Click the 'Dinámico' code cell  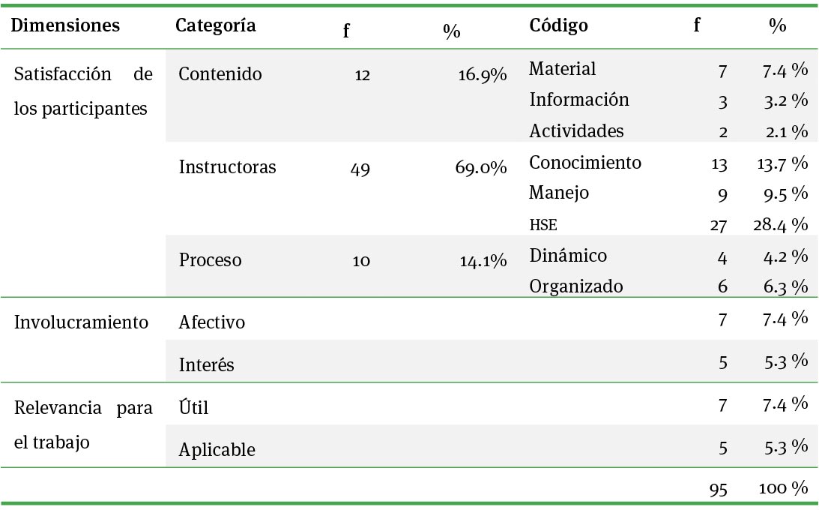point(567,256)
